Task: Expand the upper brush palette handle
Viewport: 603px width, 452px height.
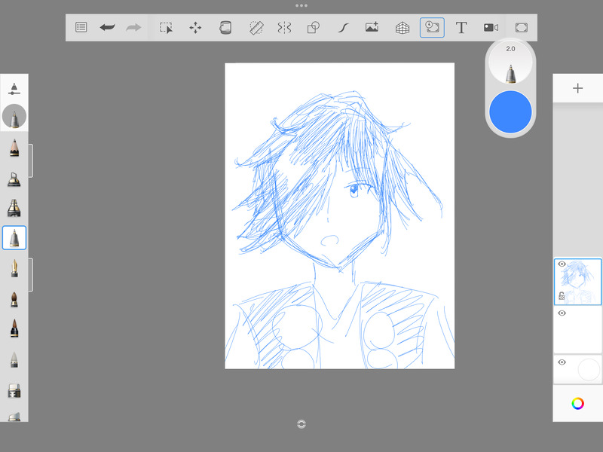Action: point(31,161)
